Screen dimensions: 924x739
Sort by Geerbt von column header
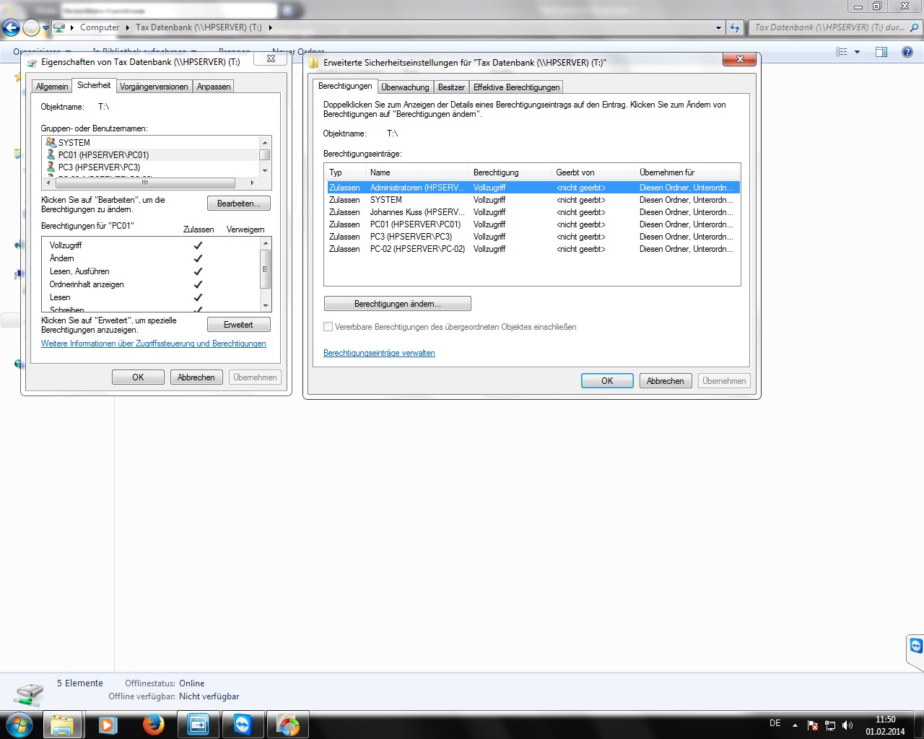(x=593, y=172)
